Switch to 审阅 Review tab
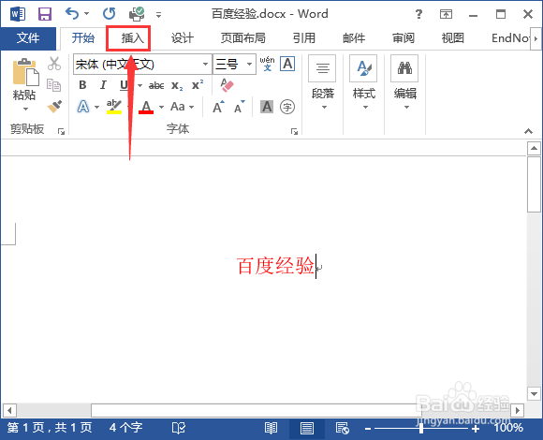 coord(404,37)
